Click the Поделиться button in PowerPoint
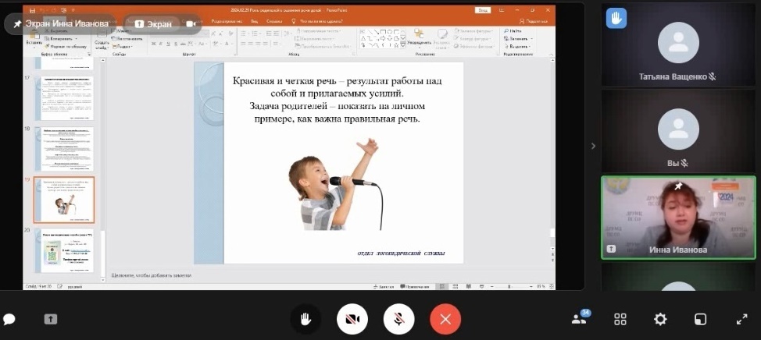This screenshot has height=340, width=761. point(534,21)
